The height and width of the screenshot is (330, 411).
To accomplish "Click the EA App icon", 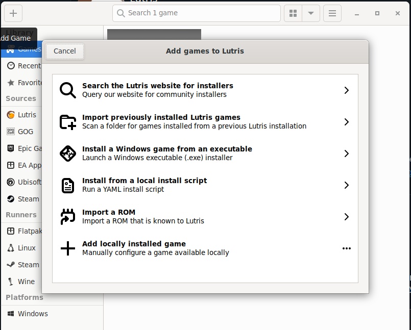I will (x=11, y=165).
